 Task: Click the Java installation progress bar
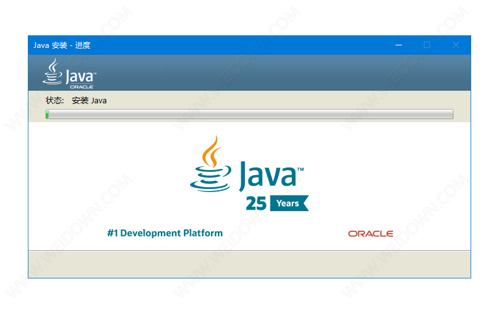pos(249,114)
